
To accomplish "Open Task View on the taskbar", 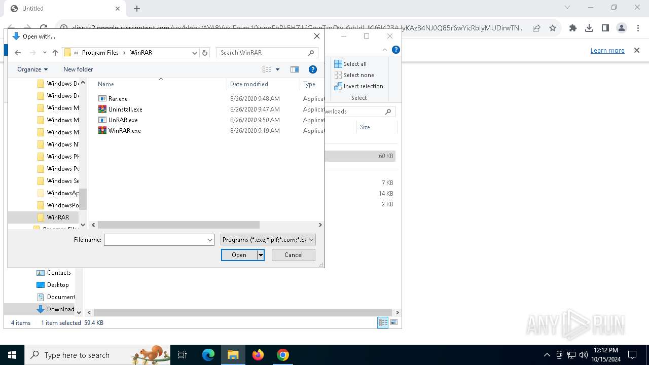I will click(183, 355).
